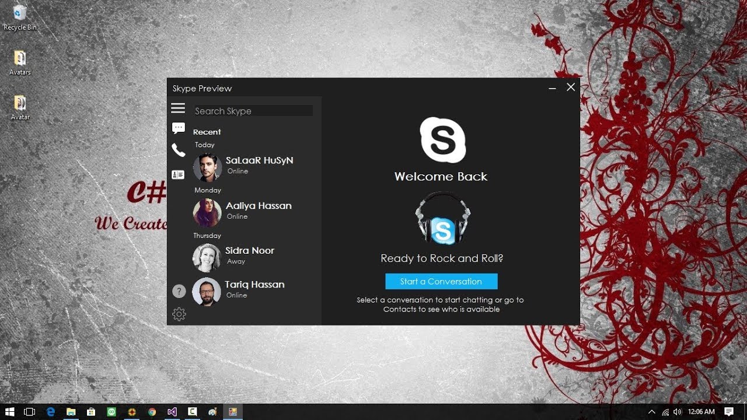Viewport: 747px width, 420px height.
Task: Click the 12:06 AM taskbar clock
Action: pos(701,412)
